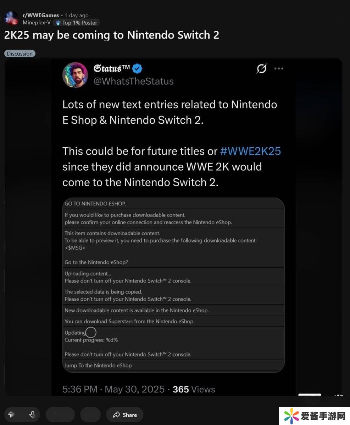Click the Top 1% Poster badge icon
This screenshot has width=350, height=425.
(x=58, y=23)
